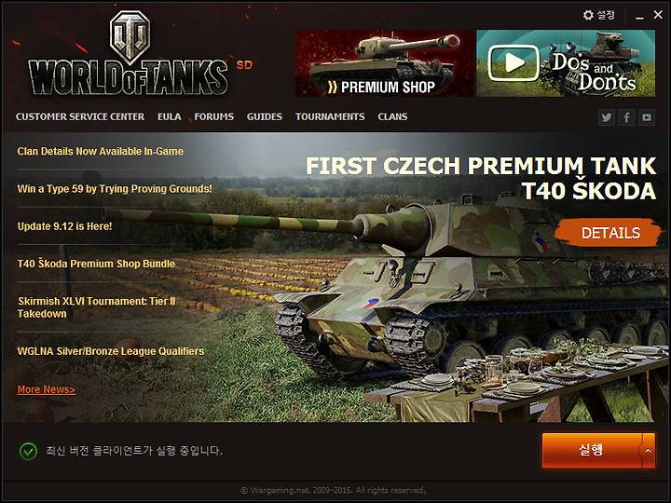Image resolution: width=671 pixels, height=503 pixels.
Task: Open the More News link
Action: click(47, 389)
